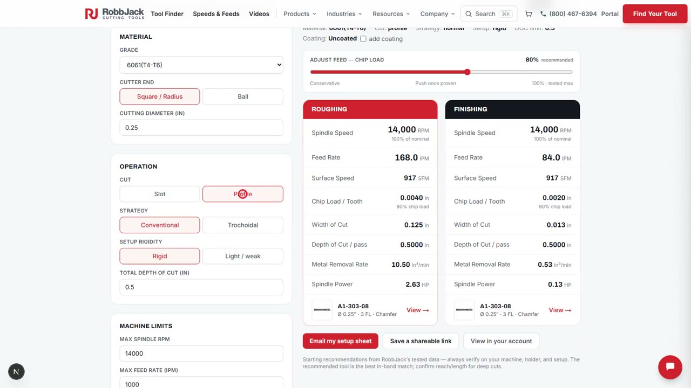Click the Max Feed Rate field

201,383
